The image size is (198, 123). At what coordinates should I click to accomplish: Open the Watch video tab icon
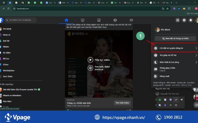[x=83, y=20]
